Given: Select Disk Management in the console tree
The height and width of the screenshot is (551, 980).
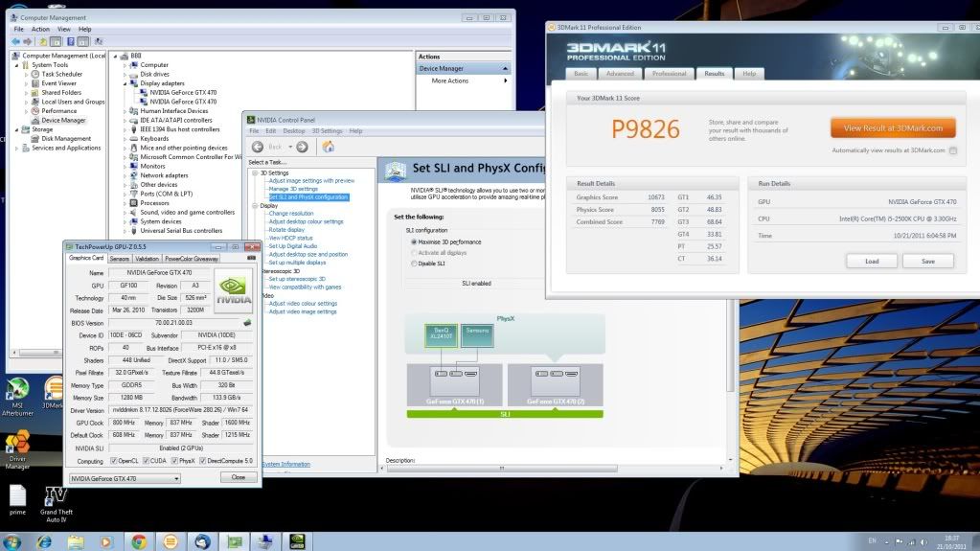Looking at the screenshot, I should (x=66, y=139).
